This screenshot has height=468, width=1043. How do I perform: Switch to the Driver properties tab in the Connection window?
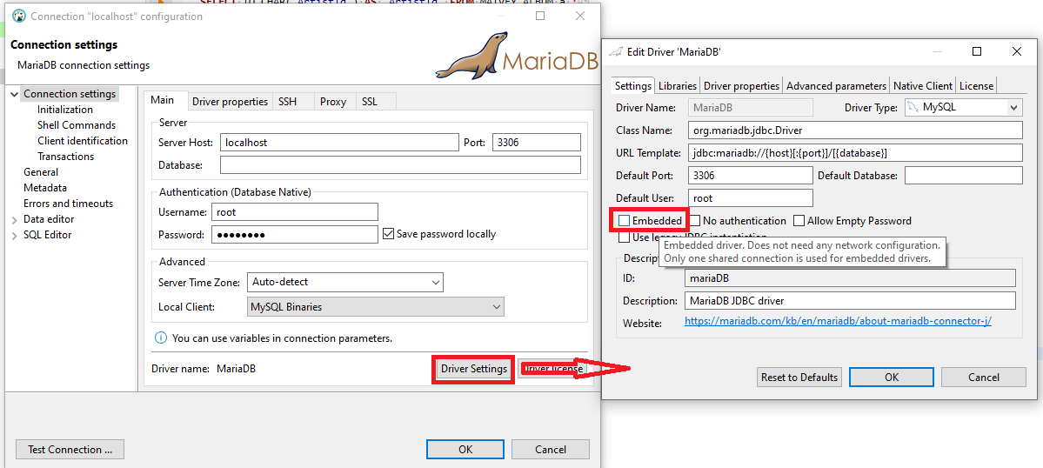point(231,102)
